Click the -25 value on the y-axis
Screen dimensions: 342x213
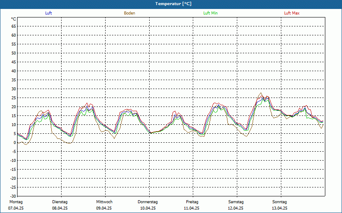pyautogui.click(x=13, y=187)
